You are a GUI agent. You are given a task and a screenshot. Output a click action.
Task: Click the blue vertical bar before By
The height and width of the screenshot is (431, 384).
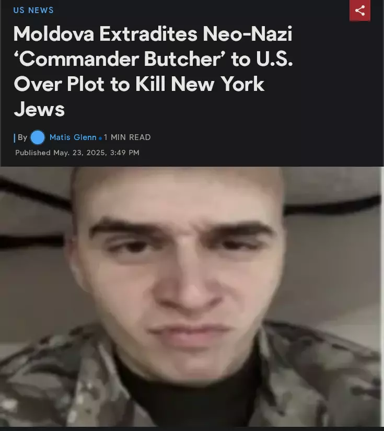point(14,138)
